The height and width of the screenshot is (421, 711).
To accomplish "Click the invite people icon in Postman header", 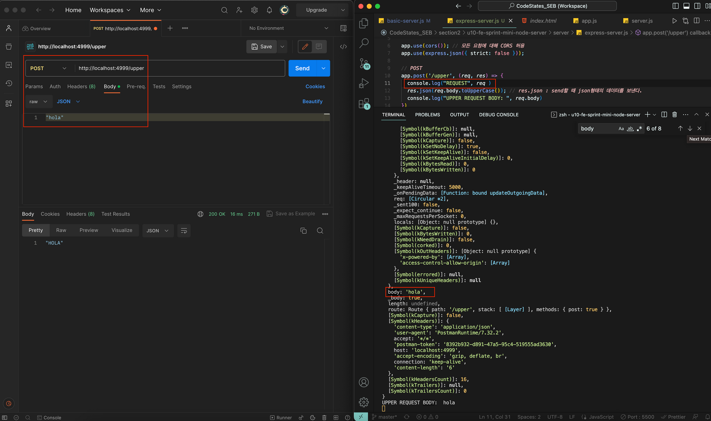I will (239, 10).
